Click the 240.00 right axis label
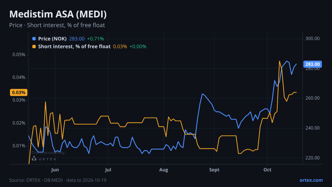The width and height of the screenshot is (332, 187). [313, 128]
